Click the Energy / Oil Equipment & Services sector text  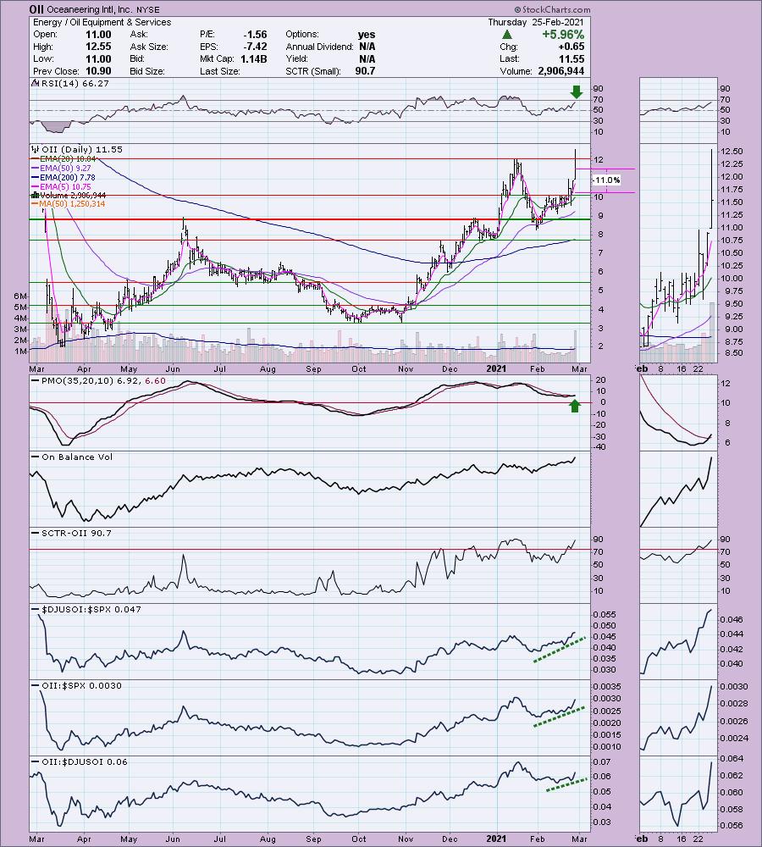click(102, 22)
